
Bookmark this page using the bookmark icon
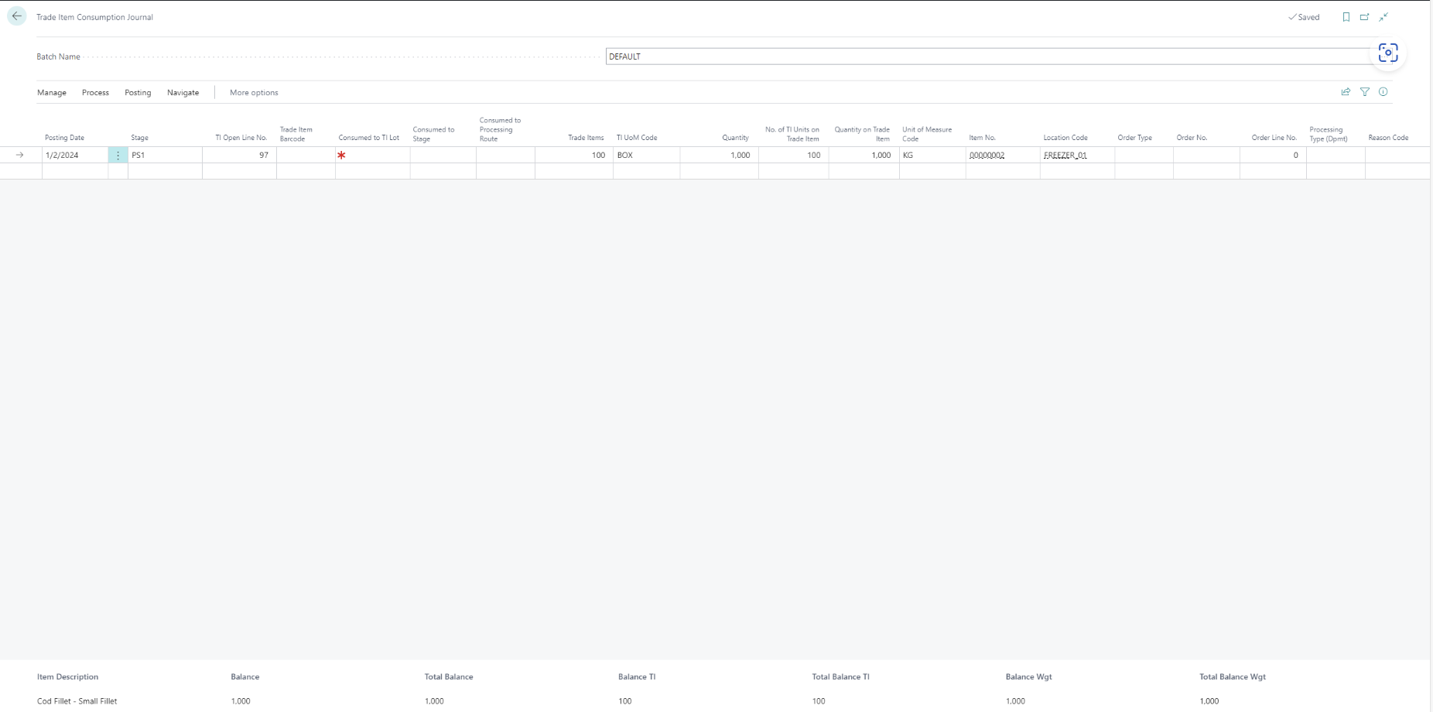point(1346,17)
